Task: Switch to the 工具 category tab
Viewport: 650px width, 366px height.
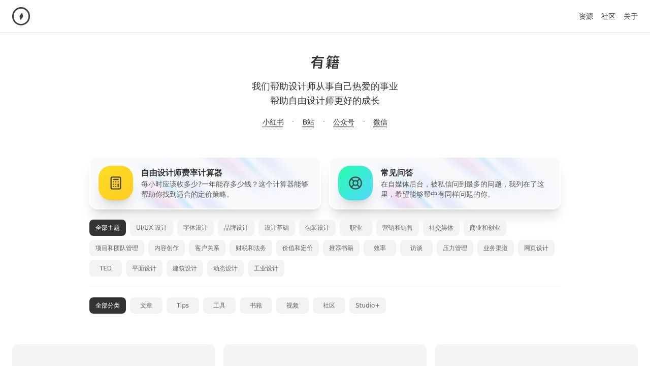Action: coord(219,306)
